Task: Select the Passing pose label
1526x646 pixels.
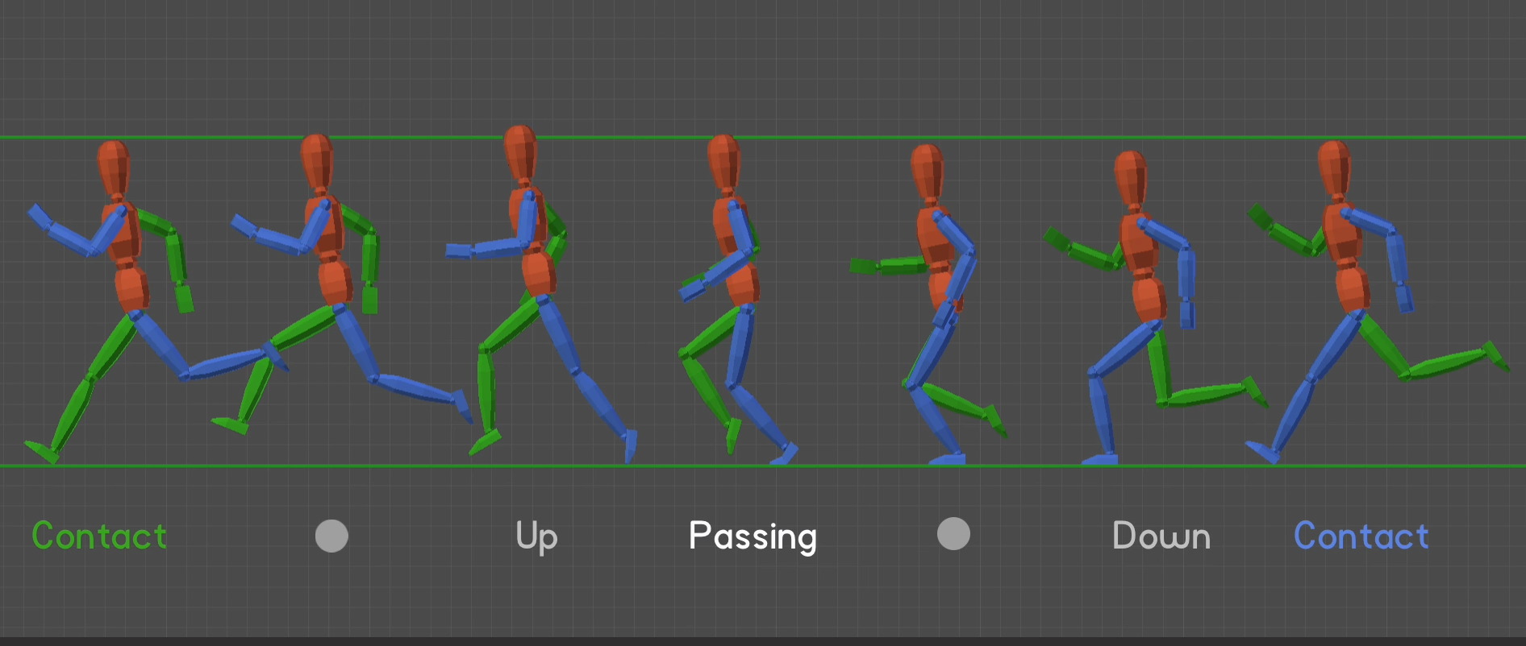Action: pos(753,536)
